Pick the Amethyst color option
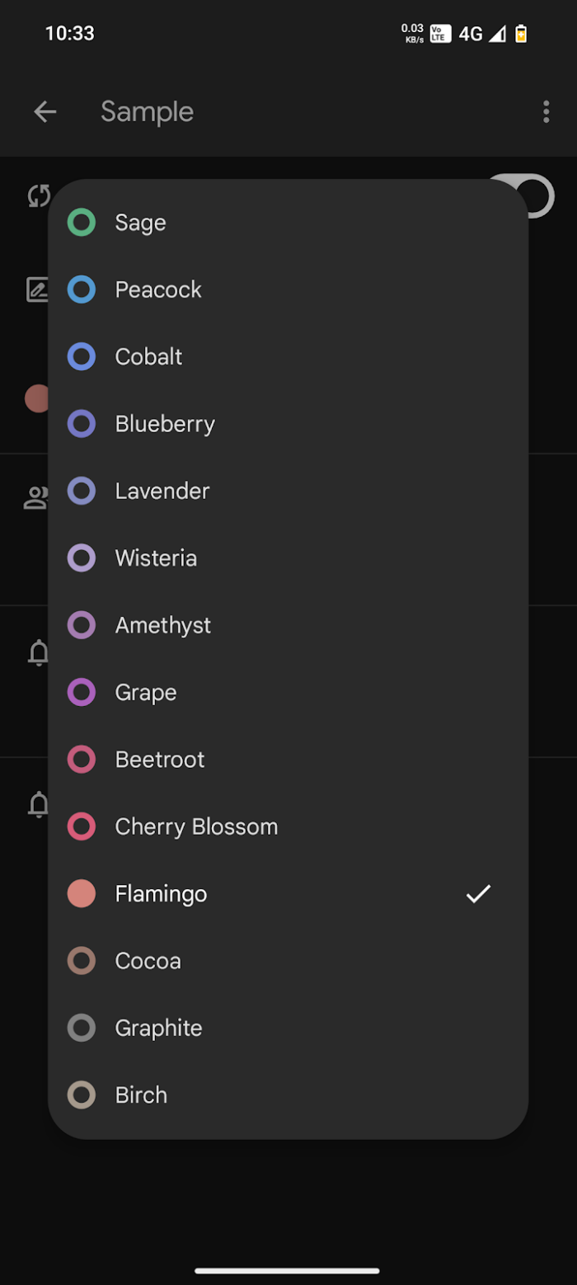This screenshot has width=577, height=1285. (163, 625)
